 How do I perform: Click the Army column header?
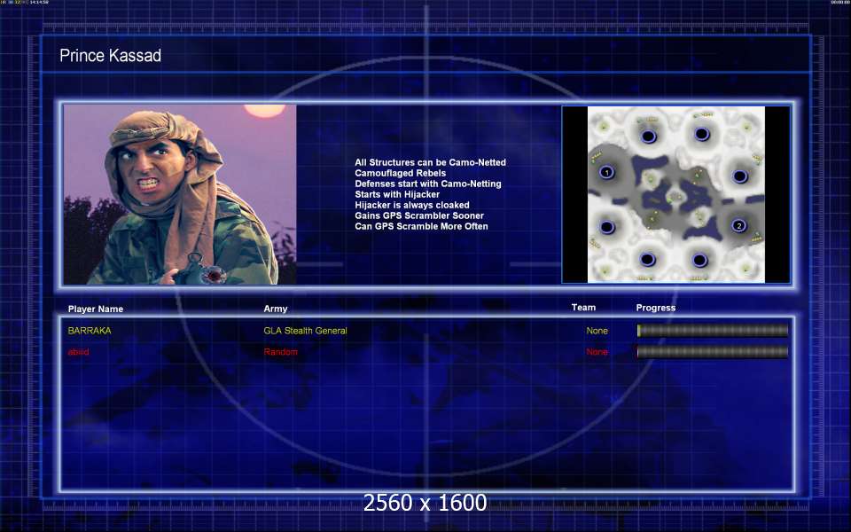point(276,309)
